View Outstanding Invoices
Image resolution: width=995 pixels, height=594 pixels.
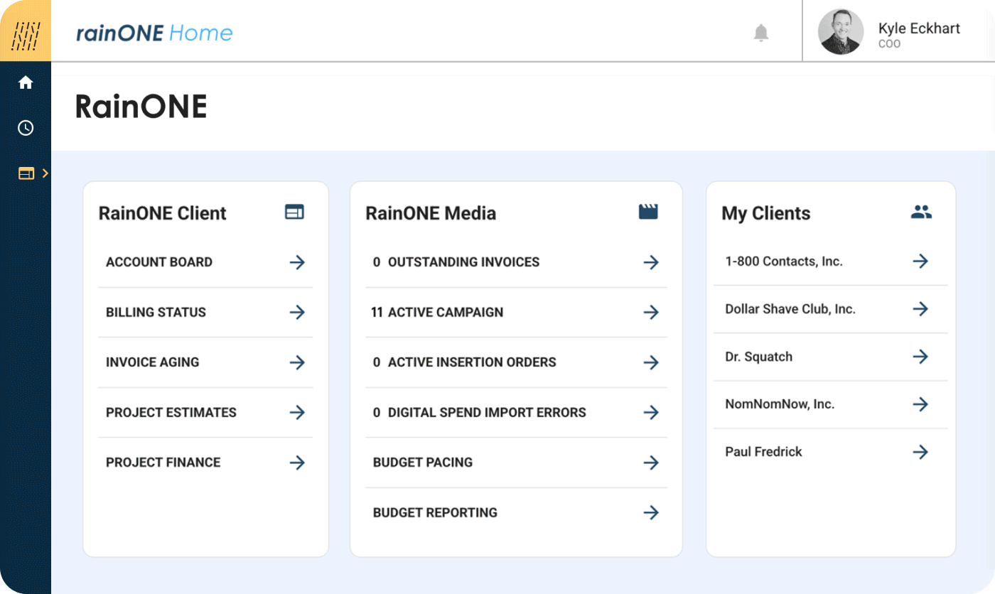tap(516, 262)
